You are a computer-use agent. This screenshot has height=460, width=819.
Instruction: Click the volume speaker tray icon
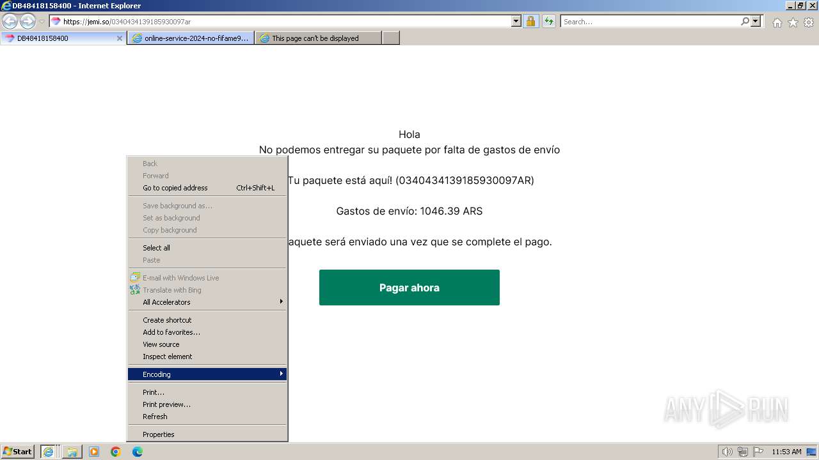[728, 452]
